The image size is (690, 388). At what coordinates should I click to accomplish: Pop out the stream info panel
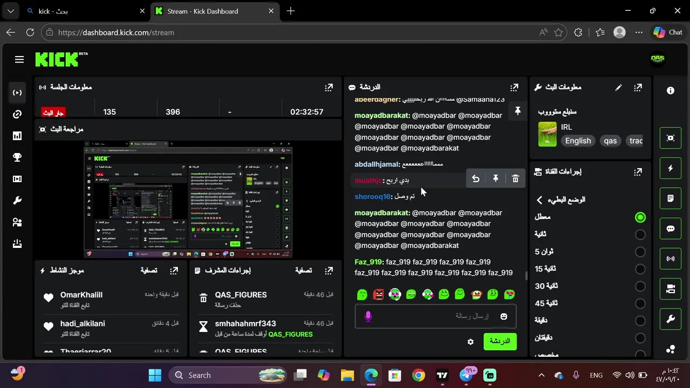pos(638,87)
